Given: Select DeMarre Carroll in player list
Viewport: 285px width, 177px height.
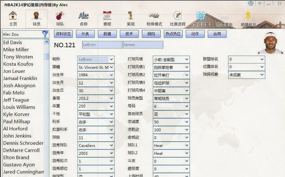Looking at the screenshot, I should tap(21, 150).
